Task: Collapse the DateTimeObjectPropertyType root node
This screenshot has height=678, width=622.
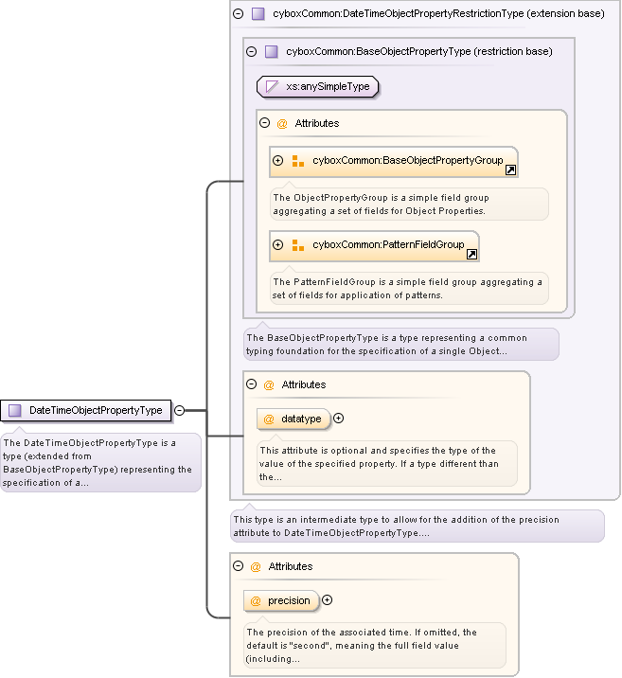Action: 179,410
